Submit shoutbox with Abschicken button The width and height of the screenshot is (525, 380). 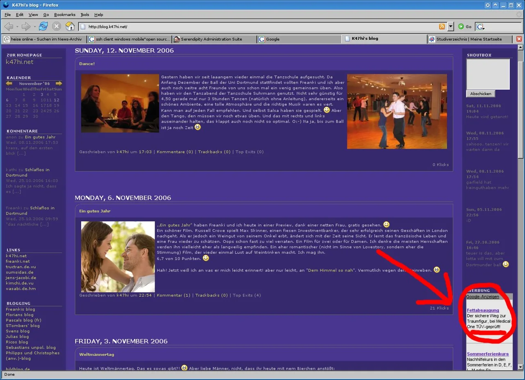click(481, 94)
